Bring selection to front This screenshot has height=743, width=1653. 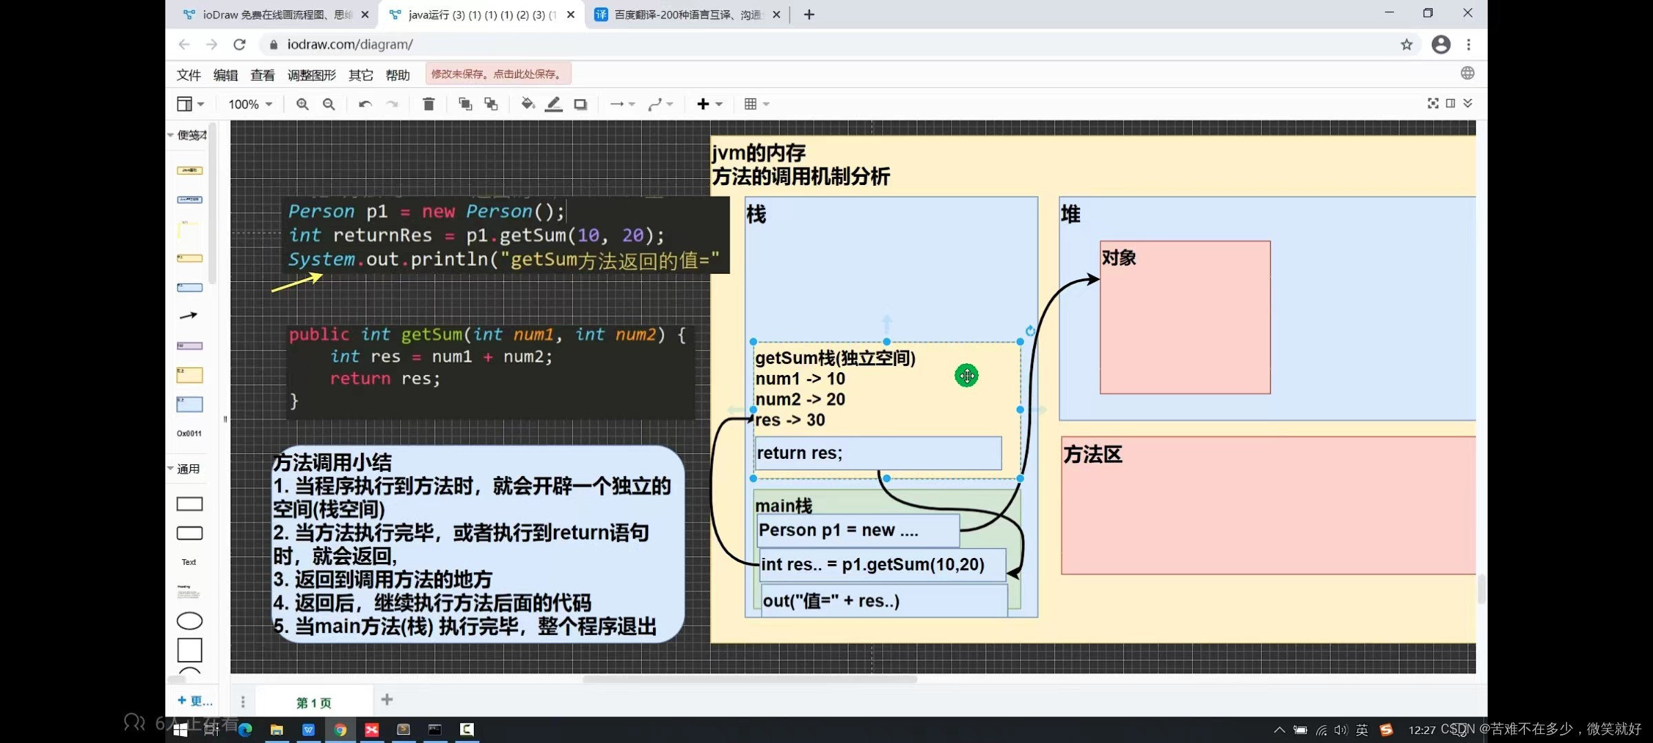[x=465, y=104]
